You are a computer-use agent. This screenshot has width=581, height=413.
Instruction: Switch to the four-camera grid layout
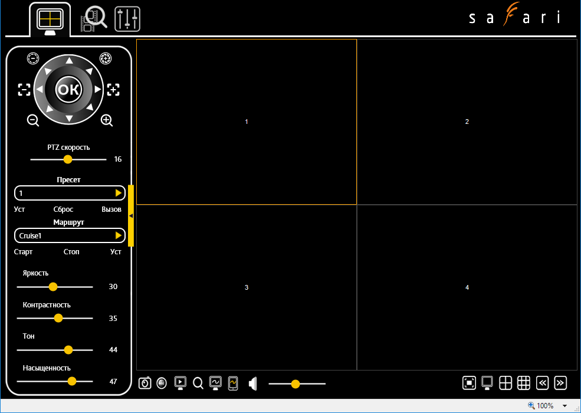pos(505,383)
